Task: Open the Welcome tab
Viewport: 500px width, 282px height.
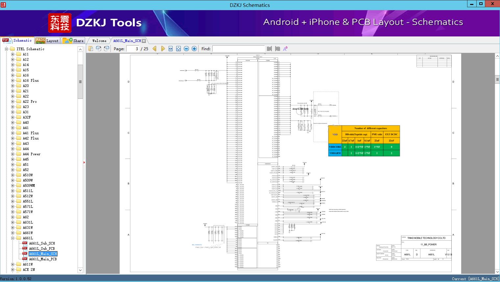Action: coord(99,41)
